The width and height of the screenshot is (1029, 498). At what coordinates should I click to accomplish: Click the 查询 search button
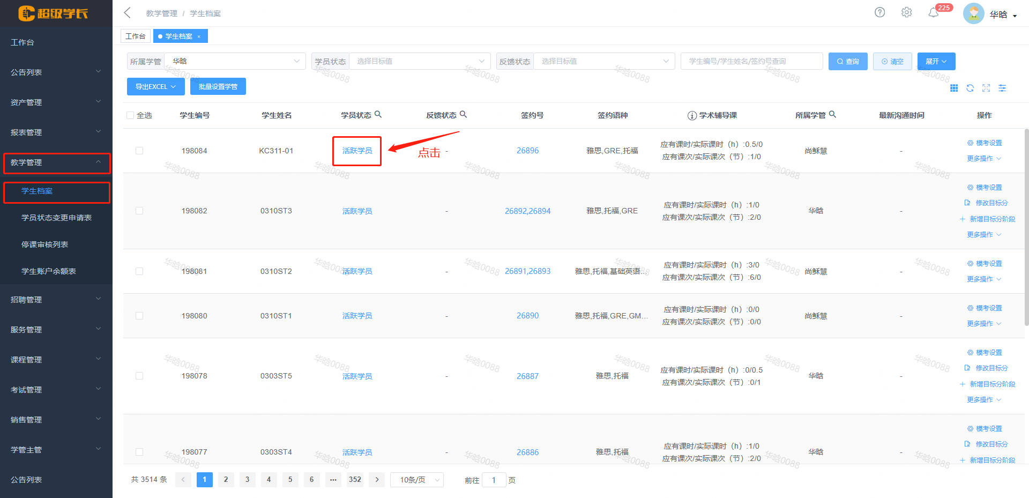click(x=847, y=61)
